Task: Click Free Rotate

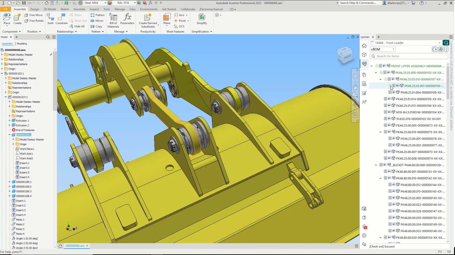Action: pos(34,21)
